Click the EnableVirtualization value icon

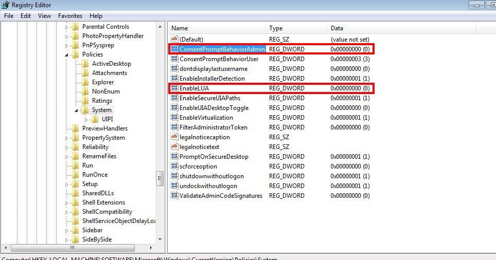(174, 118)
